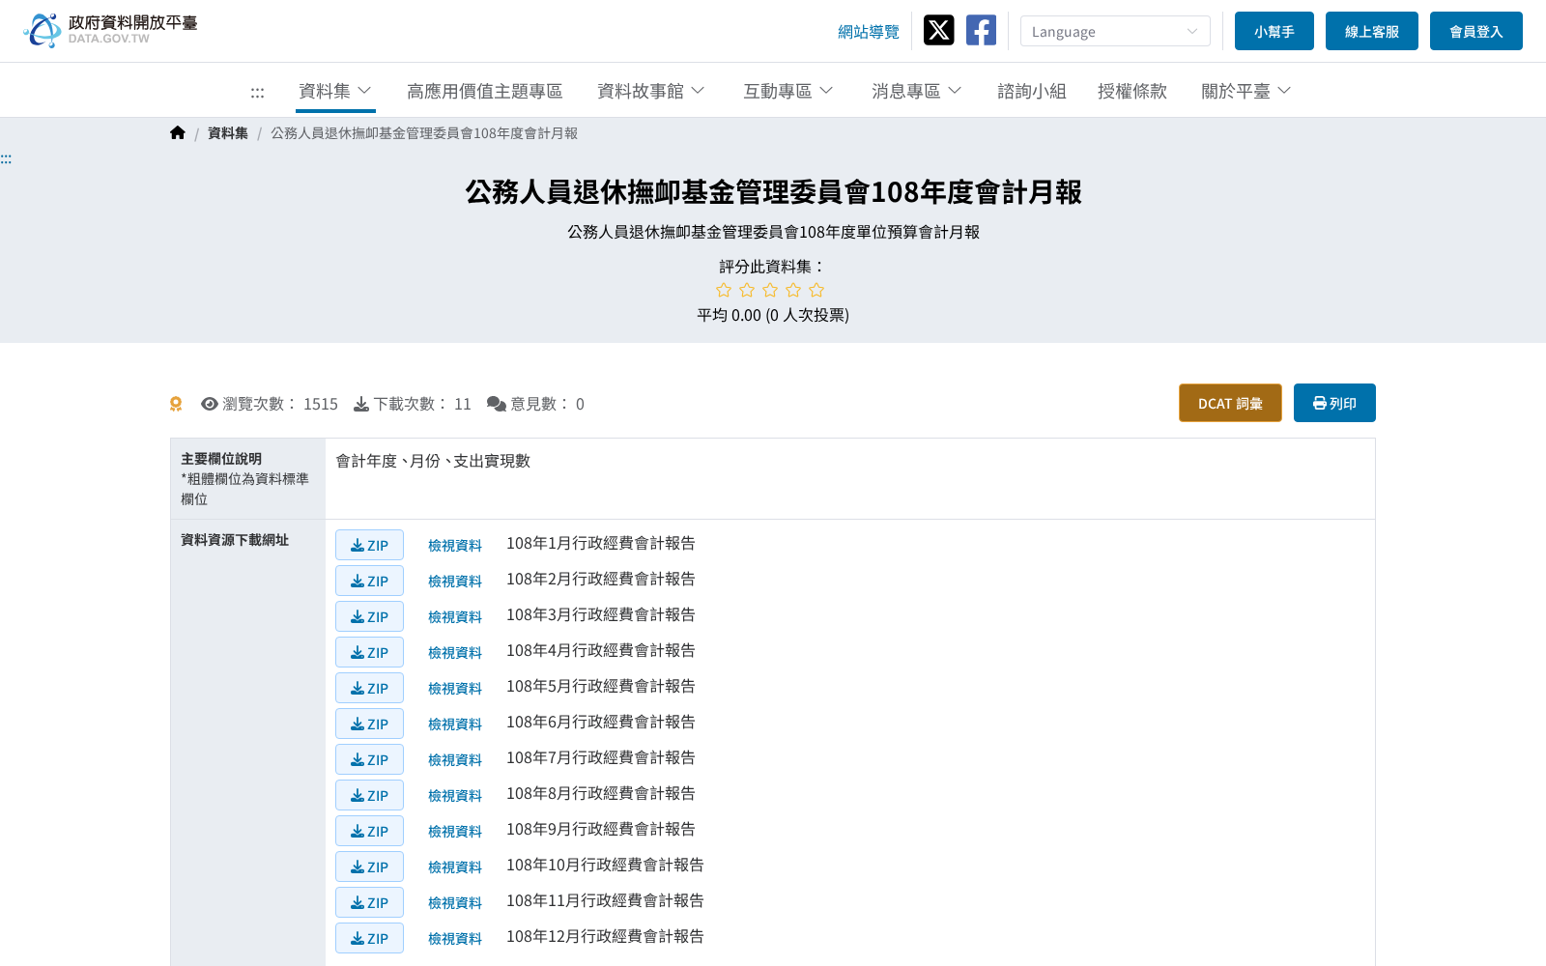This screenshot has height=966, width=1546.
Task: Click the skip-link dots under breadcrumb
Action: click(x=6, y=159)
